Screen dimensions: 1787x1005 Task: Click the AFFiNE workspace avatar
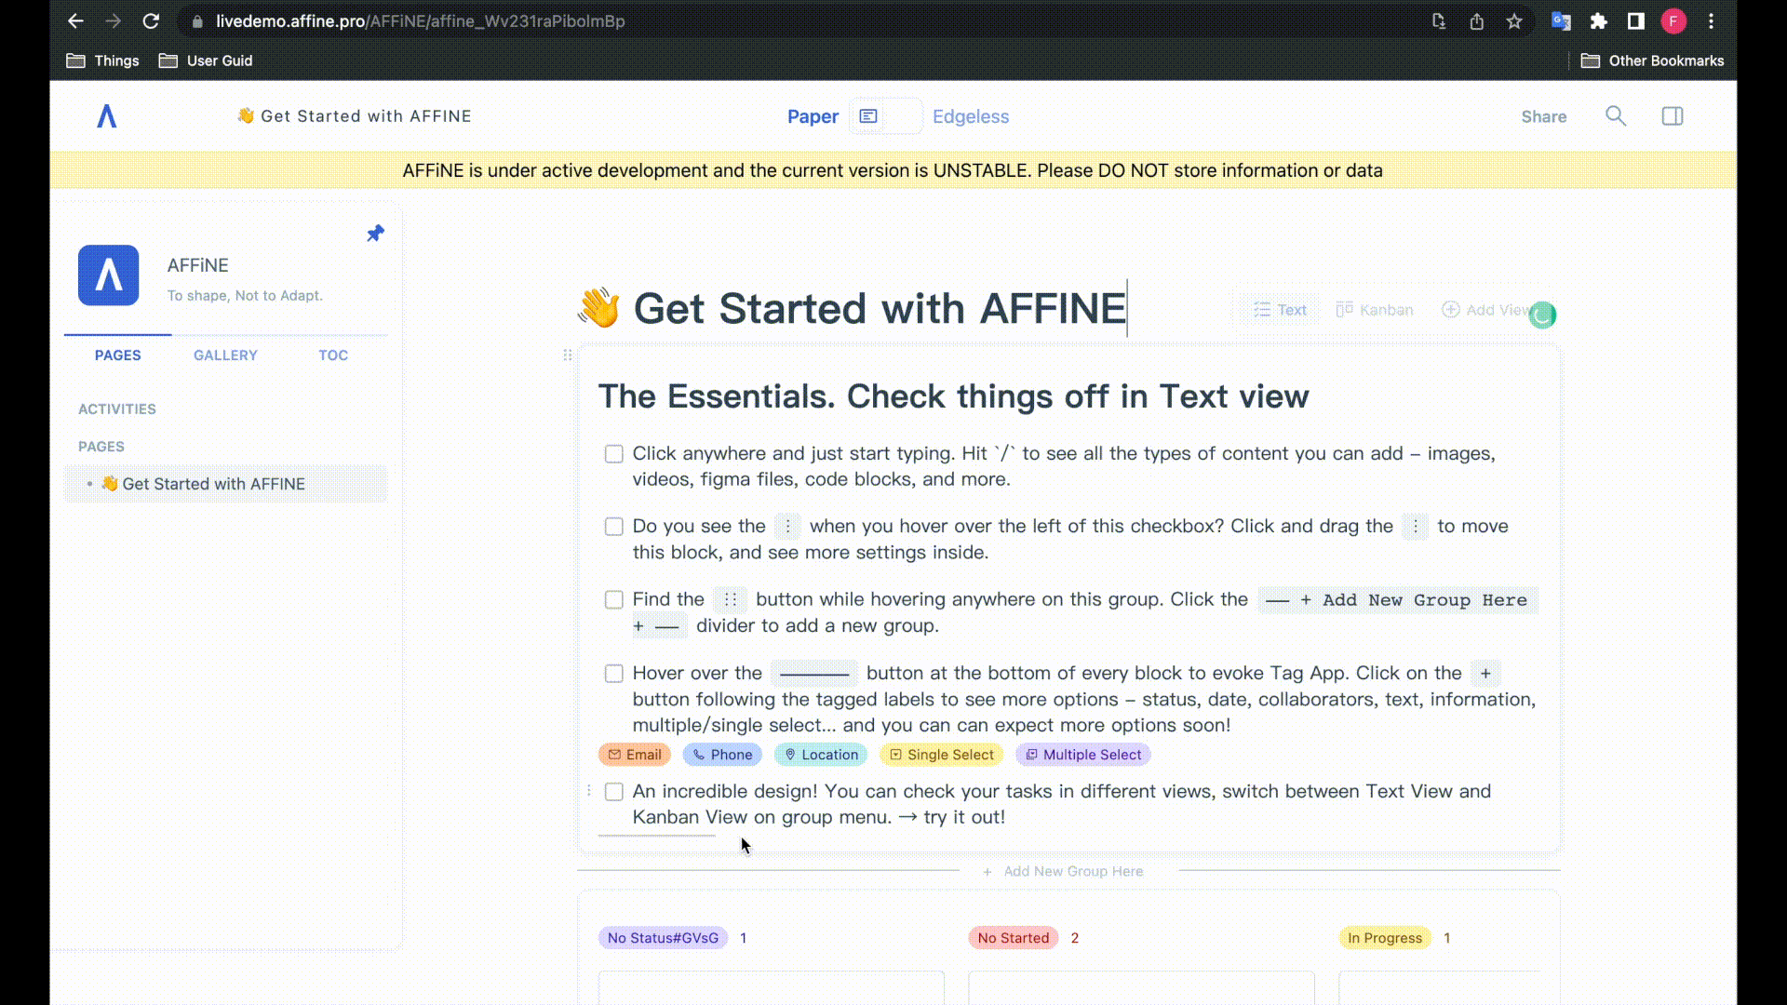click(108, 275)
